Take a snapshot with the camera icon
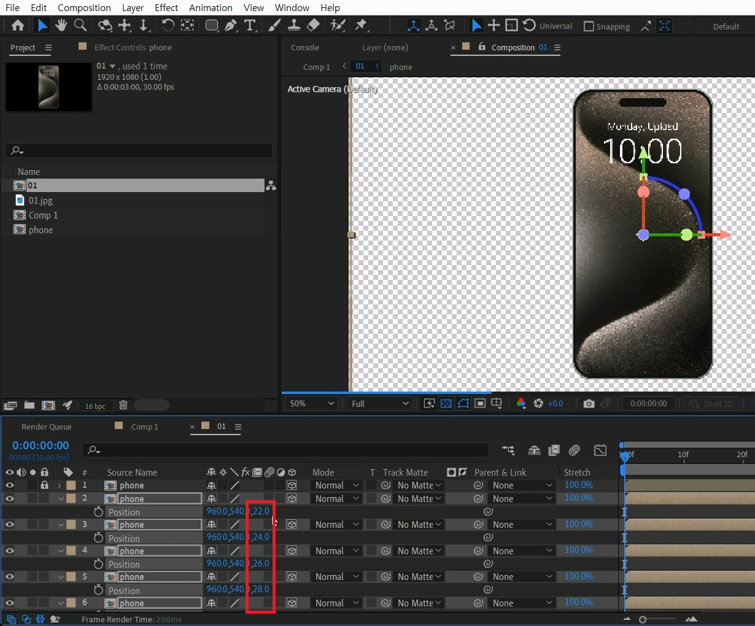Image resolution: width=755 pixels, height=626 pixels. (x=589, y=403)
